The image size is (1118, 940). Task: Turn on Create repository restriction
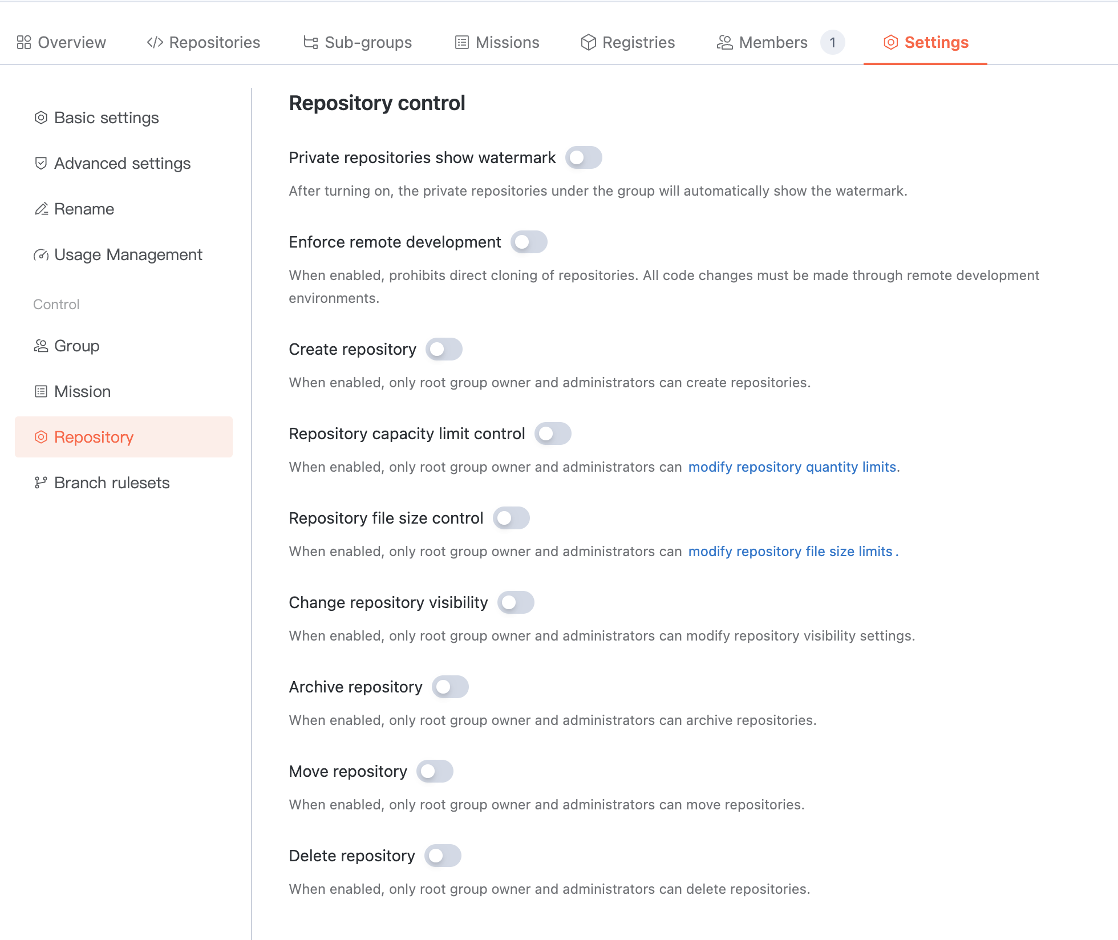pyautogui.click(x=444, y=349)
